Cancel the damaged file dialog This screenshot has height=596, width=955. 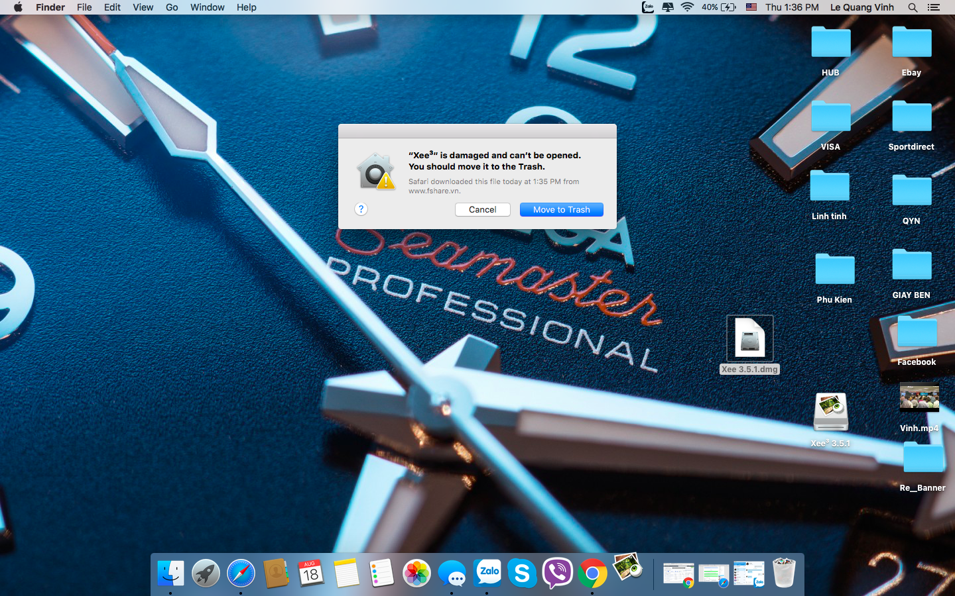tap(482, 209)
